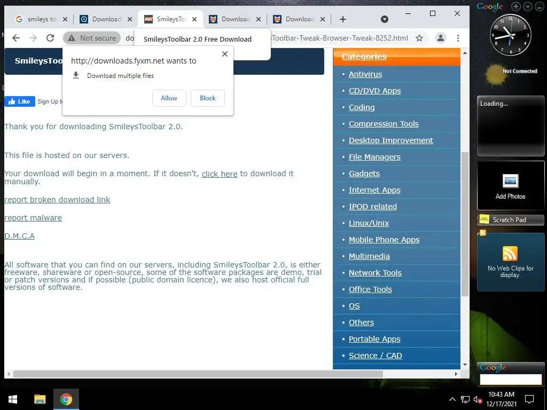The image size is (547, 410).
Task: Click the browser back arrow
Action: coord(16,38)
